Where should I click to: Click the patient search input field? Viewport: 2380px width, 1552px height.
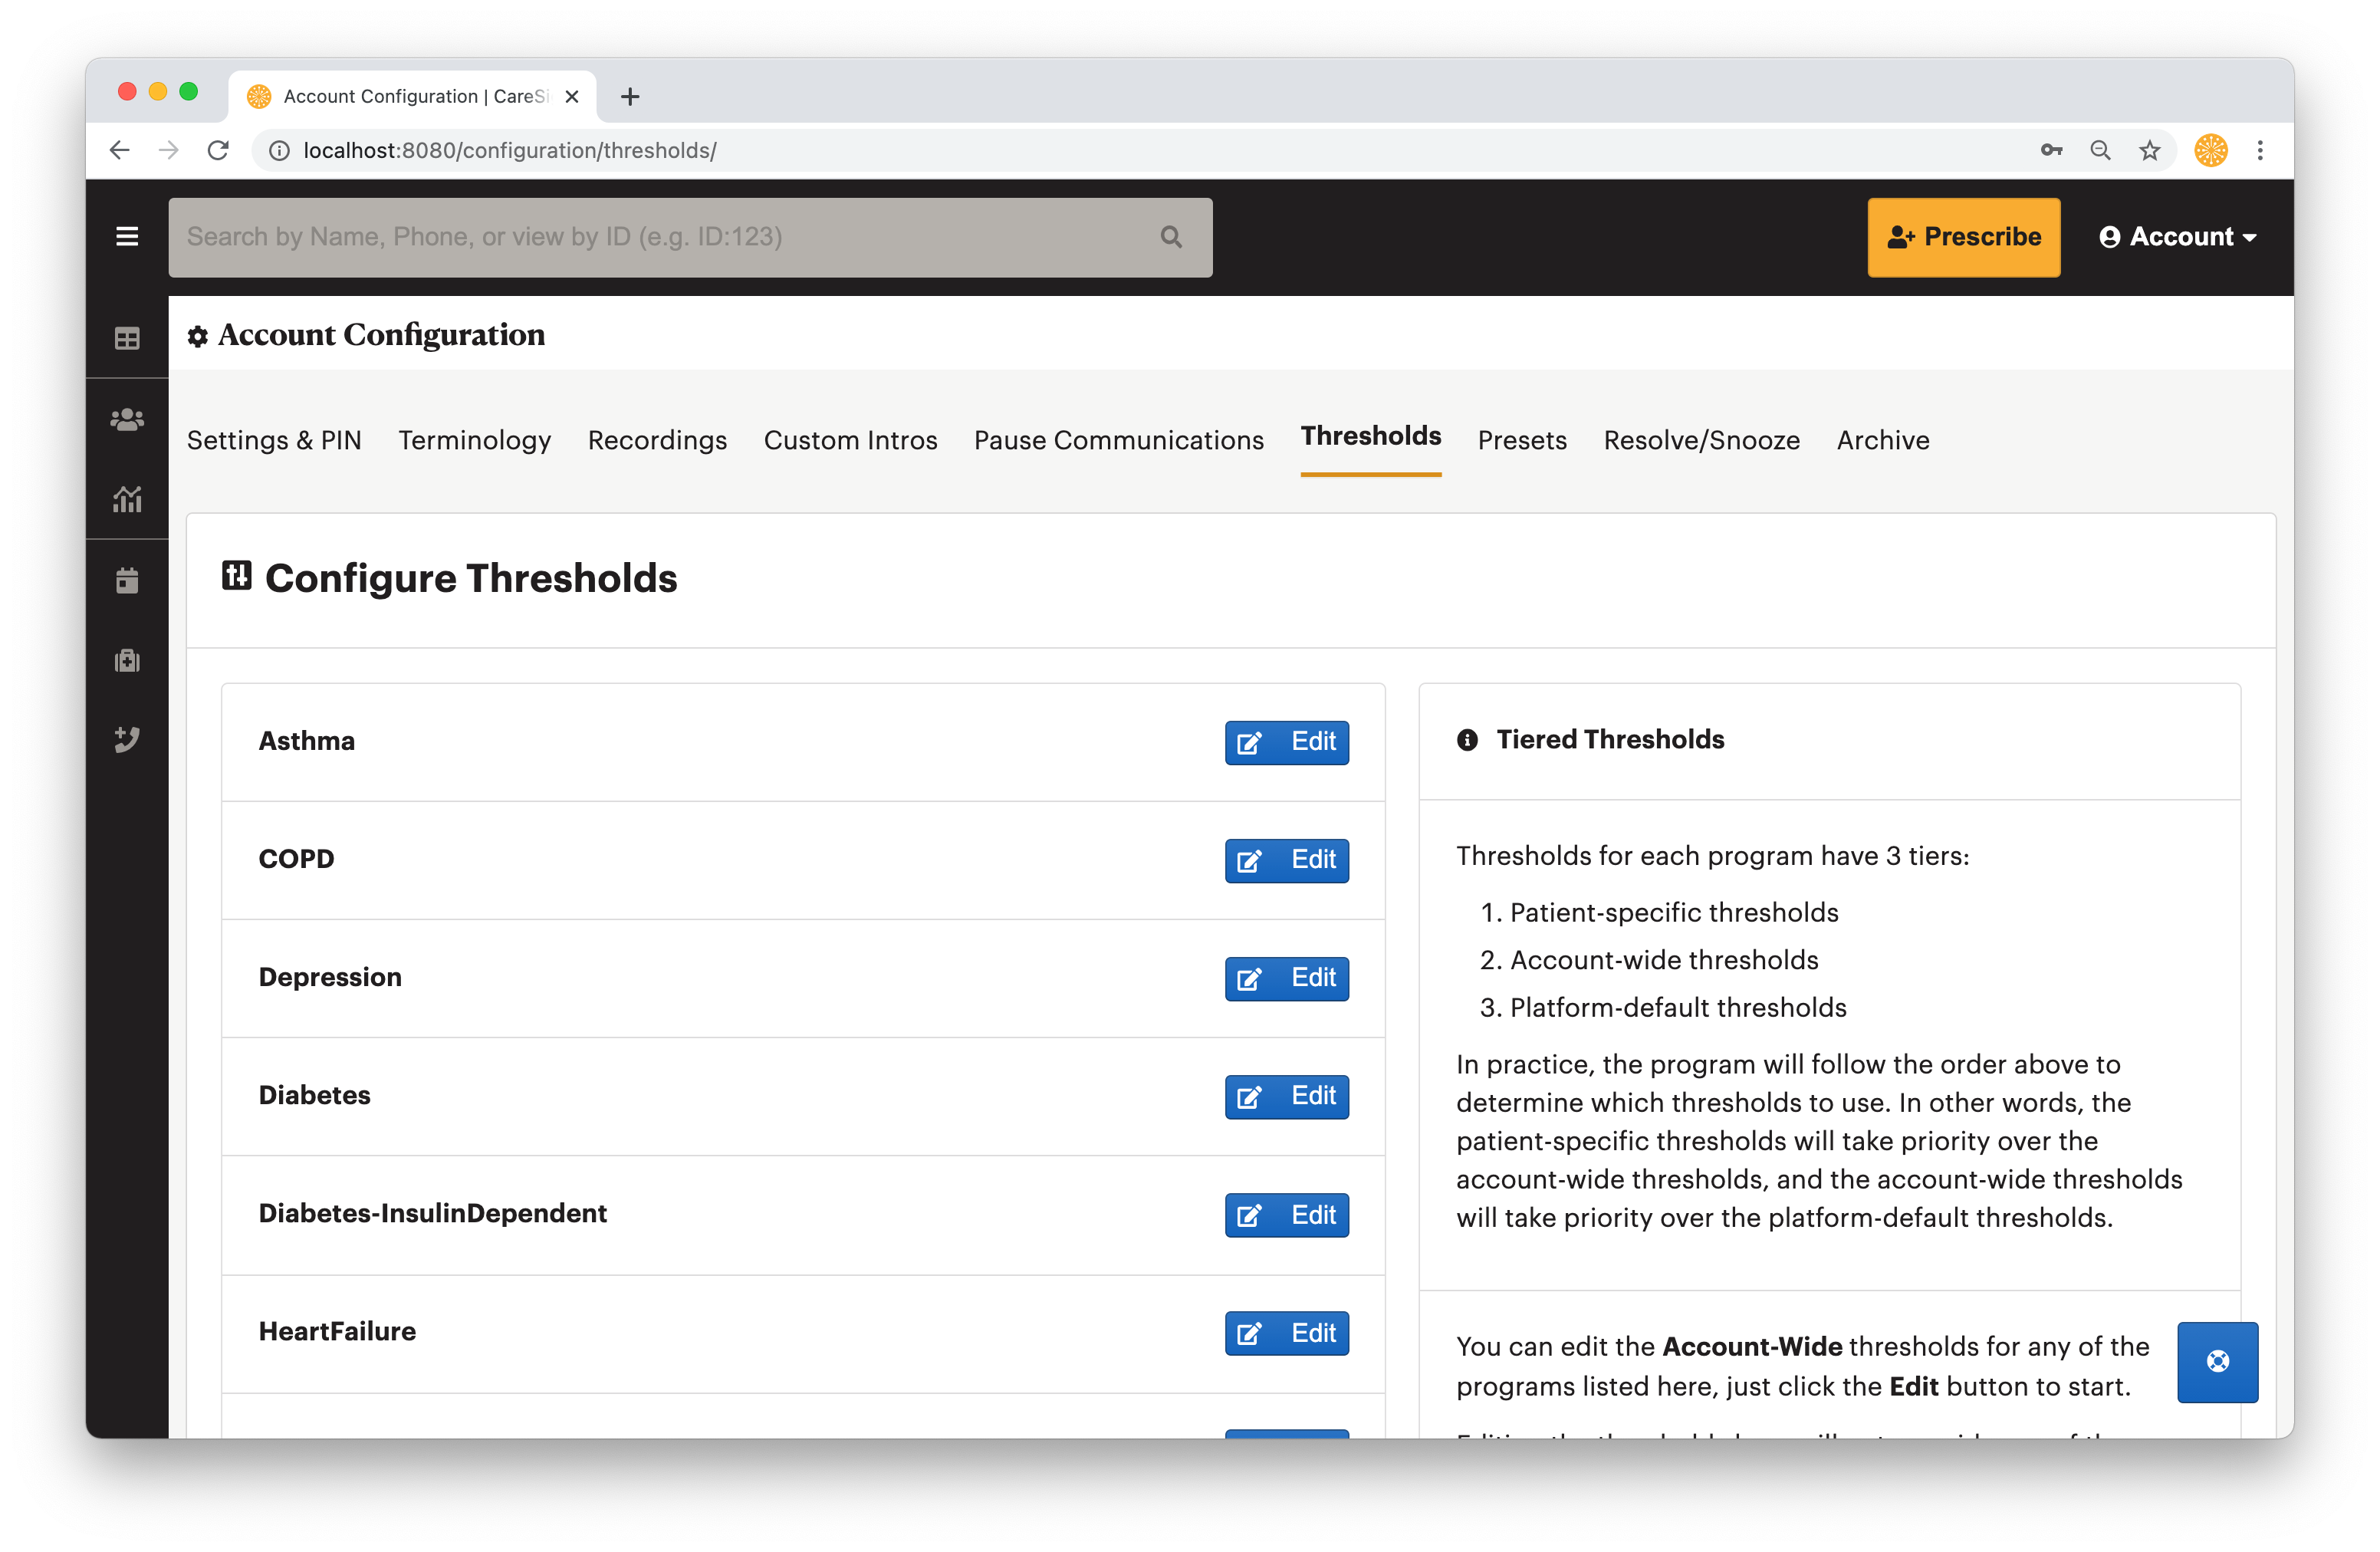(x=690, y=237)
